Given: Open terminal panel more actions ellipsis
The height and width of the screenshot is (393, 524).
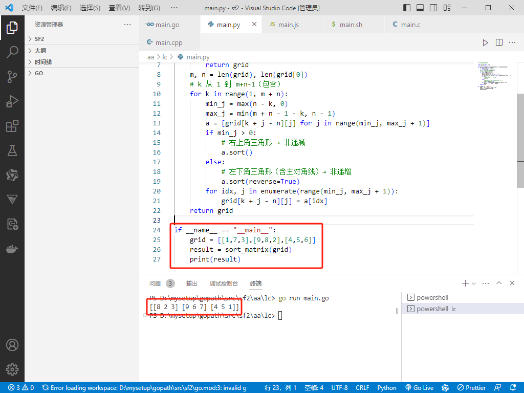Looking at the screenshot, I should (x=486, y=283).
